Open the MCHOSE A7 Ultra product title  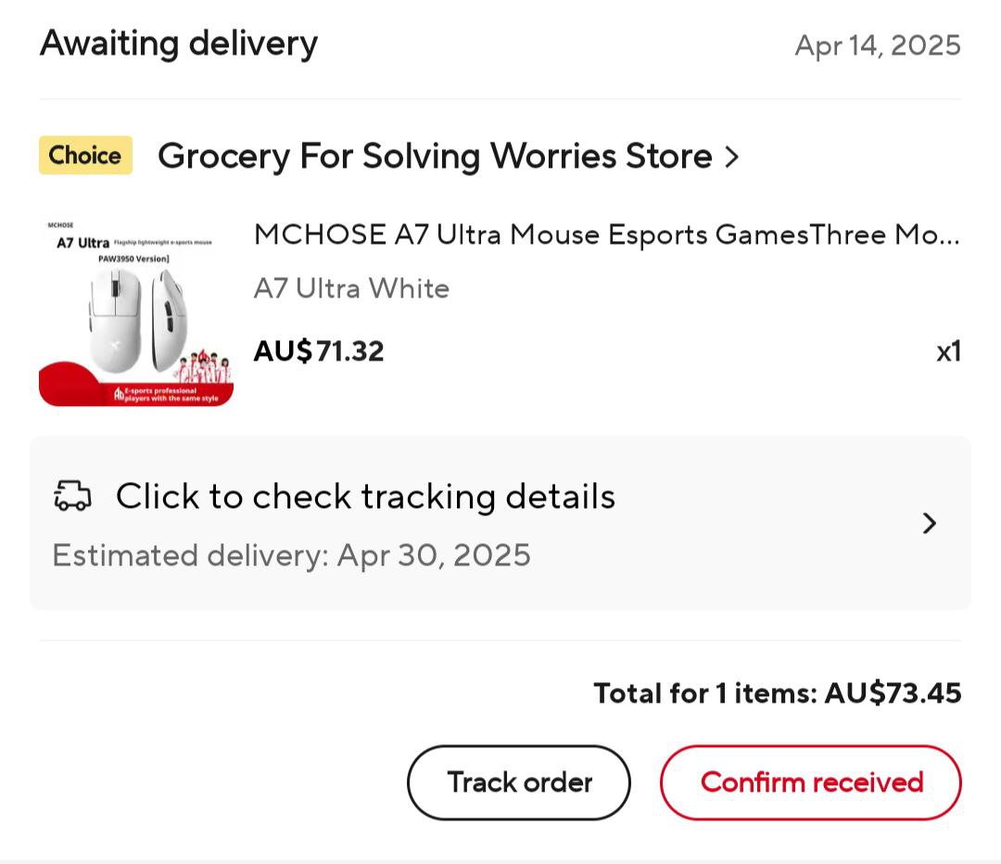tap(606, 235)
